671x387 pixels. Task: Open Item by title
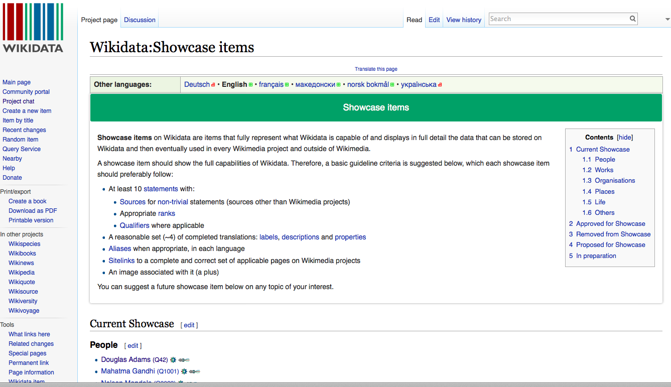pos(18,120)
